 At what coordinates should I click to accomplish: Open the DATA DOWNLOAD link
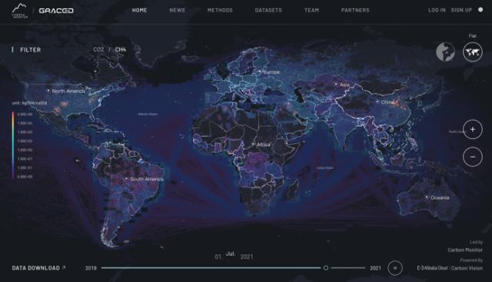39,268
